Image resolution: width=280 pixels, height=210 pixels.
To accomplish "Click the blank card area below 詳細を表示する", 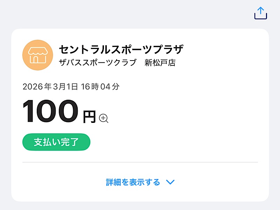I will [140, 195].
